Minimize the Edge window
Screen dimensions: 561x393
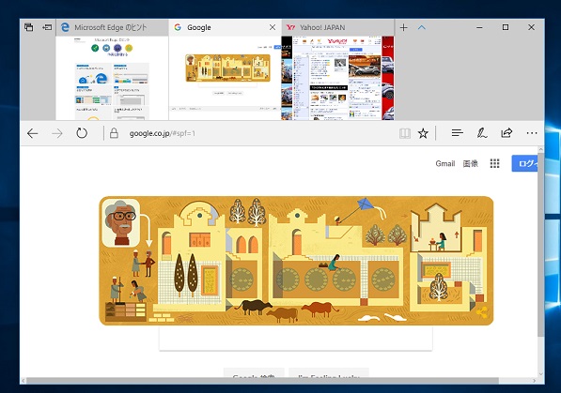pos(480,27)
